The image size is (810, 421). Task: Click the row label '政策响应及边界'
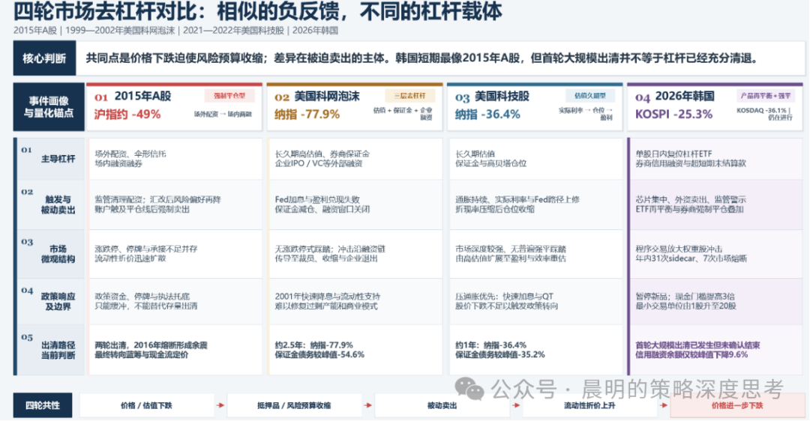tap(58, 301)
